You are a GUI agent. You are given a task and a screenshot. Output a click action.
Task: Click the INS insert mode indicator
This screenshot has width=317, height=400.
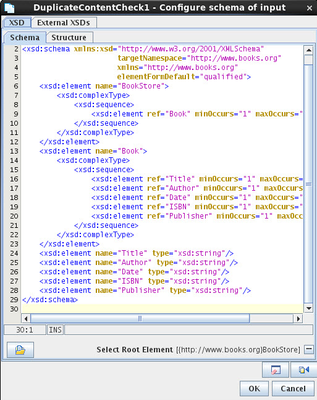tap(55, 330)
